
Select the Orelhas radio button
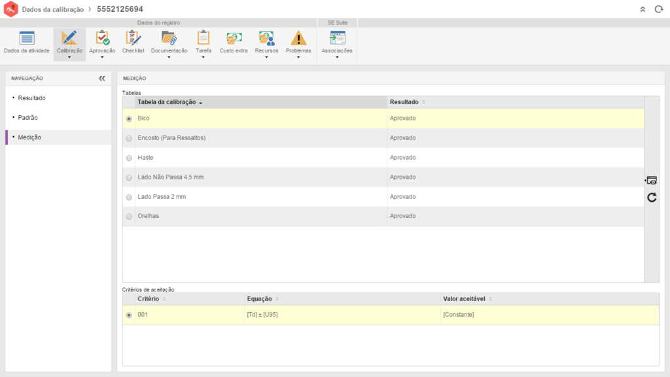(129, 217)
